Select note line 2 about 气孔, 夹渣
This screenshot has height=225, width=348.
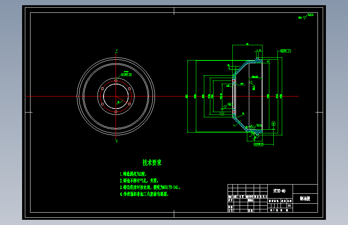point(139,181)
